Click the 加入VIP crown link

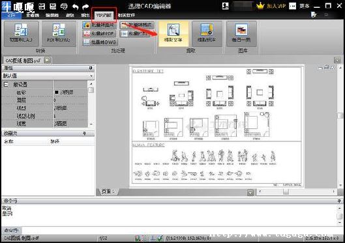[271, 6]
